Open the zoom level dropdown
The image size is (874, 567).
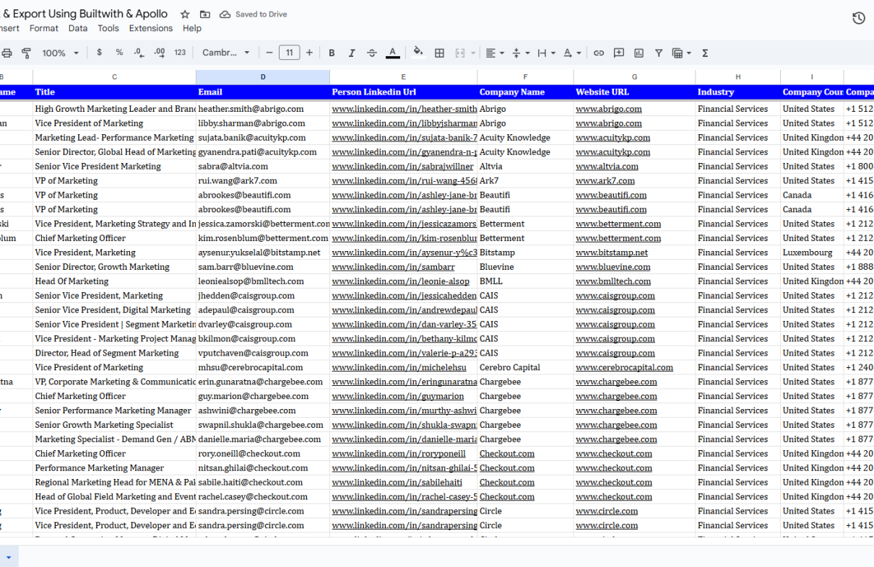[60, 53]
